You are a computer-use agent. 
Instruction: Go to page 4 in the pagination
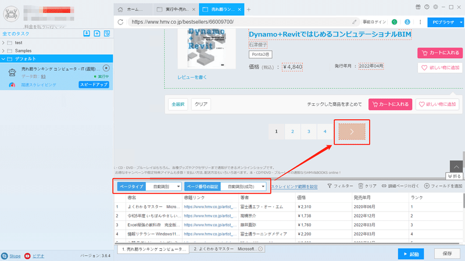pyautogui.click(x=325, y=131)
